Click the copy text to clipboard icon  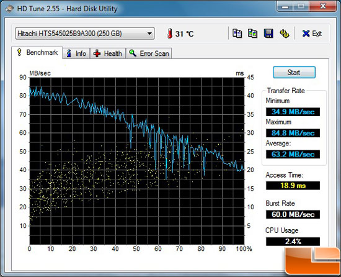(237, 34)
